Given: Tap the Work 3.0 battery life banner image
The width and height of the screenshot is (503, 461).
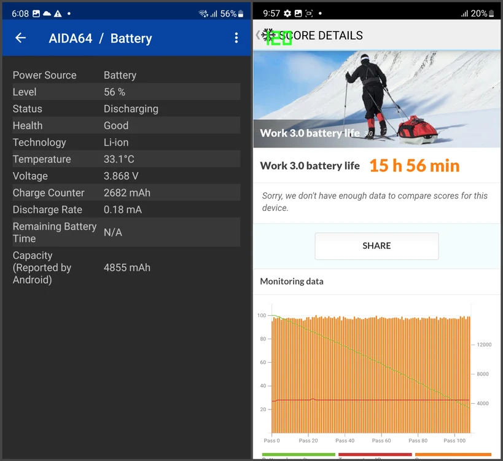Looking at the screenshot, I should click(x=376, y=99).
